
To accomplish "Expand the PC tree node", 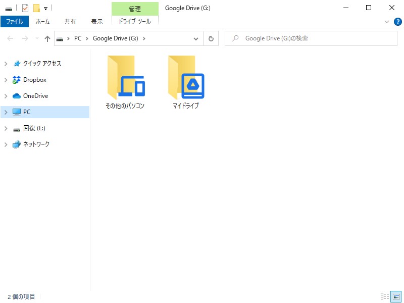I will [x=6, y=112].
